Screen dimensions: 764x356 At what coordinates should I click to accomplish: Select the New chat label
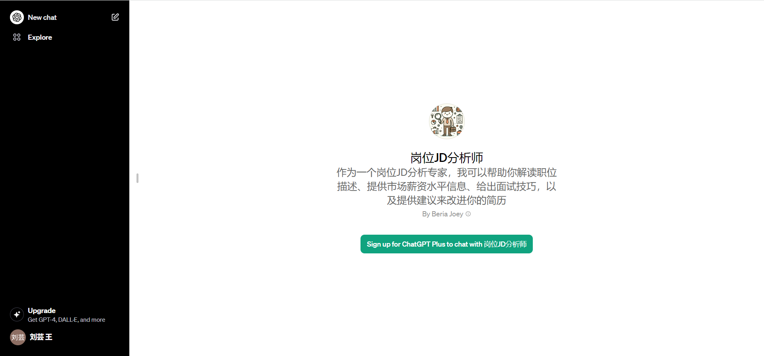coord(42,18)
